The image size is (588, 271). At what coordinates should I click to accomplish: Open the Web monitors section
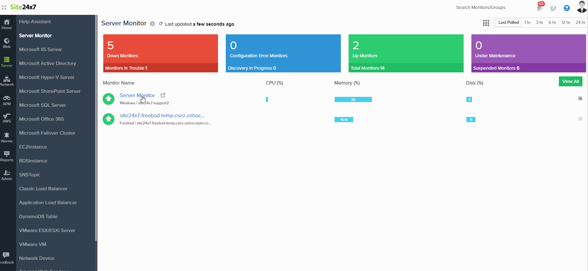point(7,43)
